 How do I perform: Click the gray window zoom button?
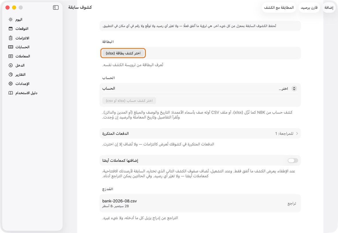click(x=21, y=7)
